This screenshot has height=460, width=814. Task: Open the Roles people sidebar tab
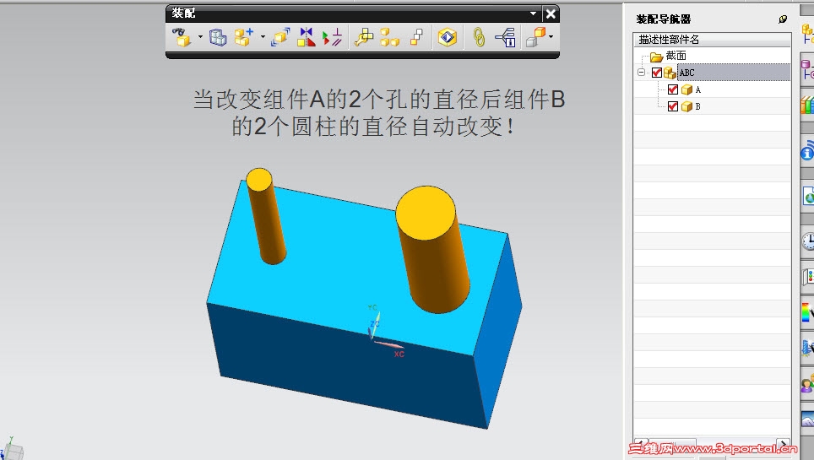[808, 384]
